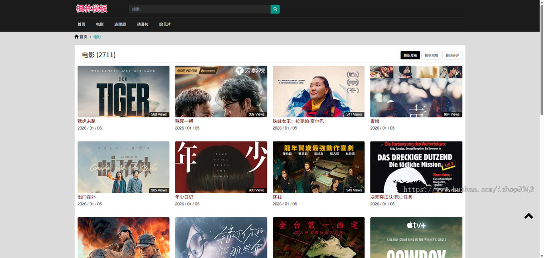The image size is (544, 258).
Task: Open the 首页 navigation menu item
Action: tap(82, 24)
